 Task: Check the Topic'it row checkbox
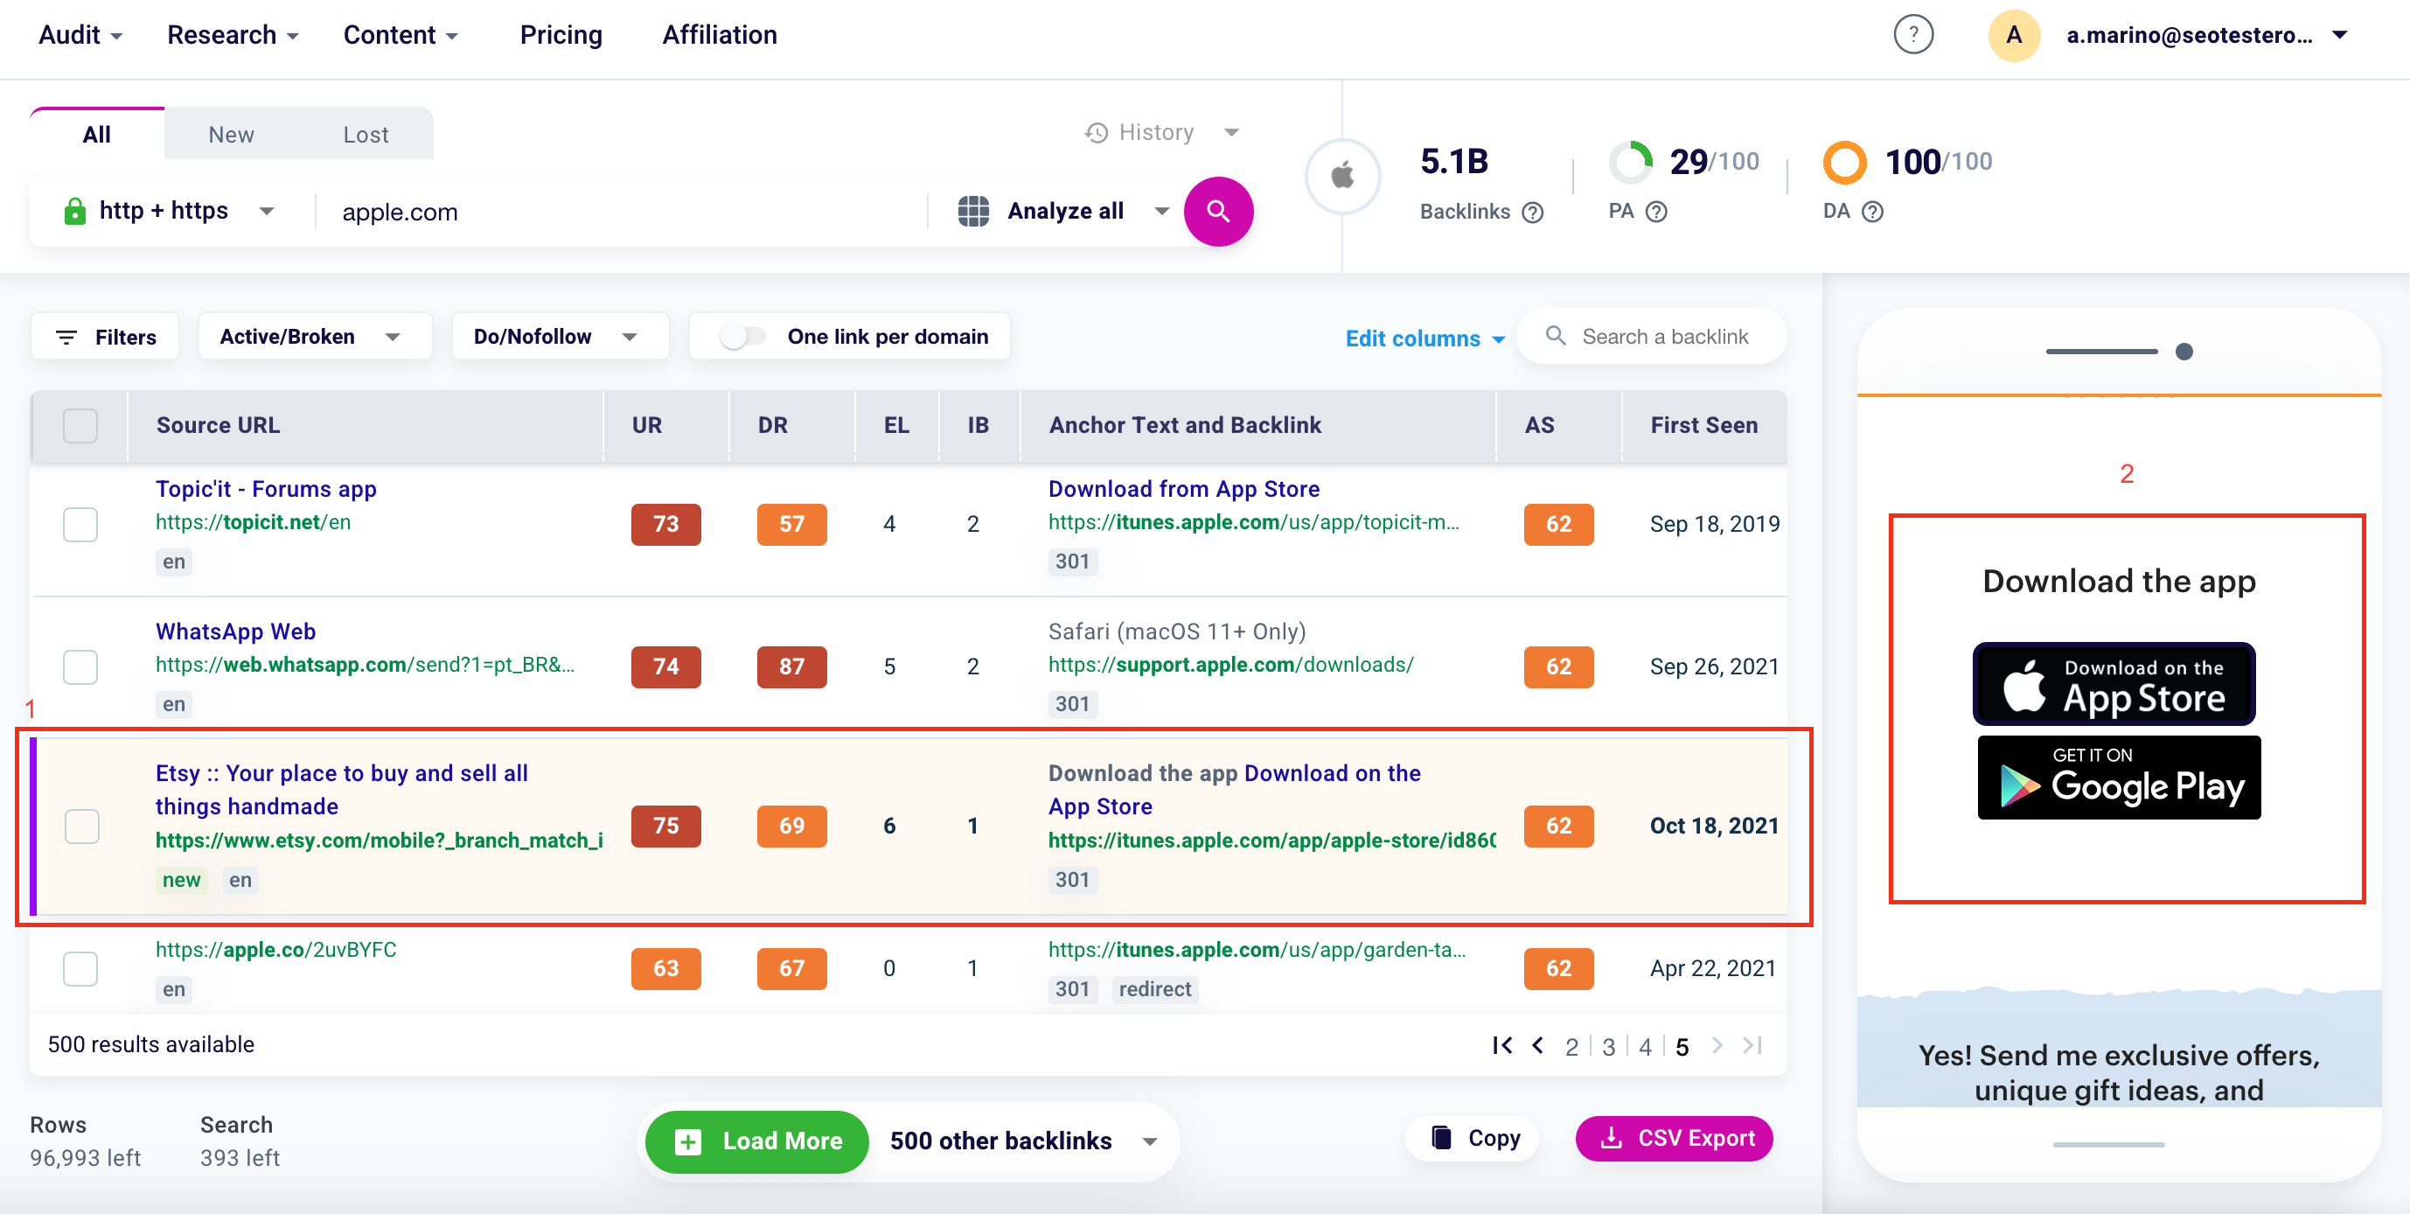(80, 524)
